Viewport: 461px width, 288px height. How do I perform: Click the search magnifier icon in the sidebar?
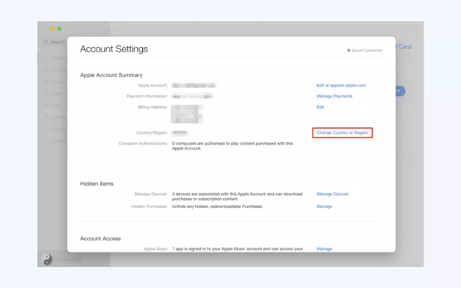click(x=46, y=41)
